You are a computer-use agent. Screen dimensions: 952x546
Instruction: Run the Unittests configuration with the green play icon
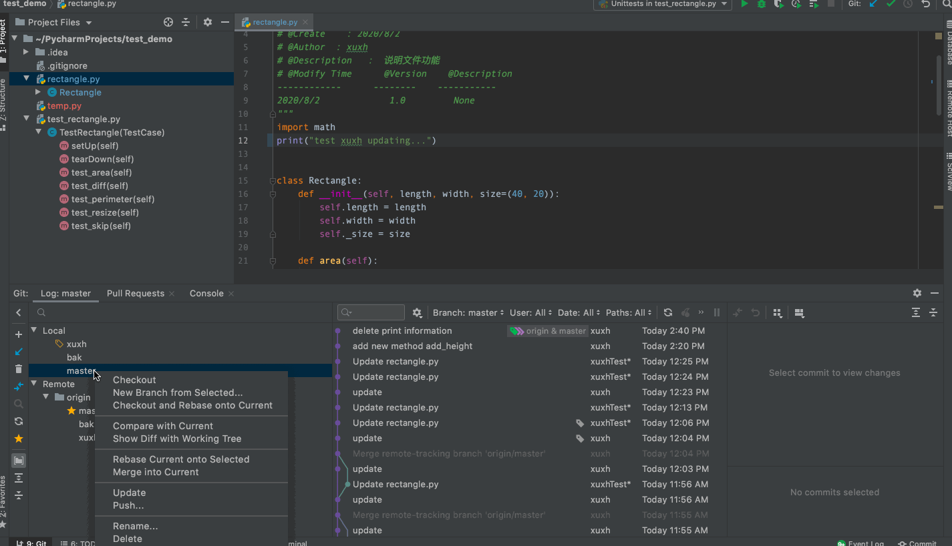pos(744,4)
